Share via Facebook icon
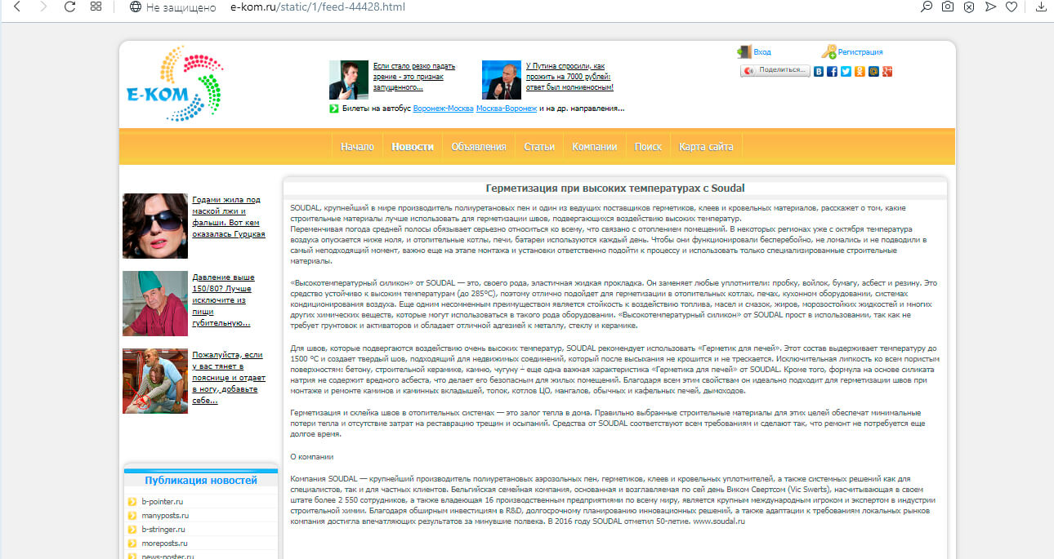Viewport: 1054px width, 559px height. pos(833,71)
